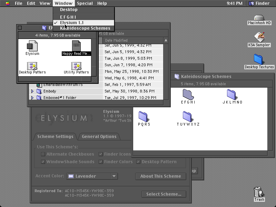
Task: Select the KSA Sampler desktop icon
Action: pyautogui.click(x=259, y=37)
